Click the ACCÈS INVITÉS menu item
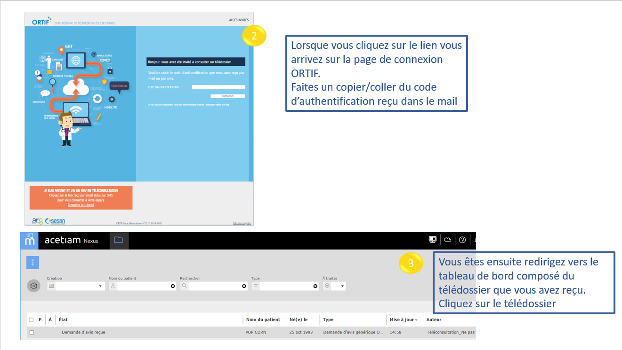Screen dimensions: 622x350 (238, 20)
